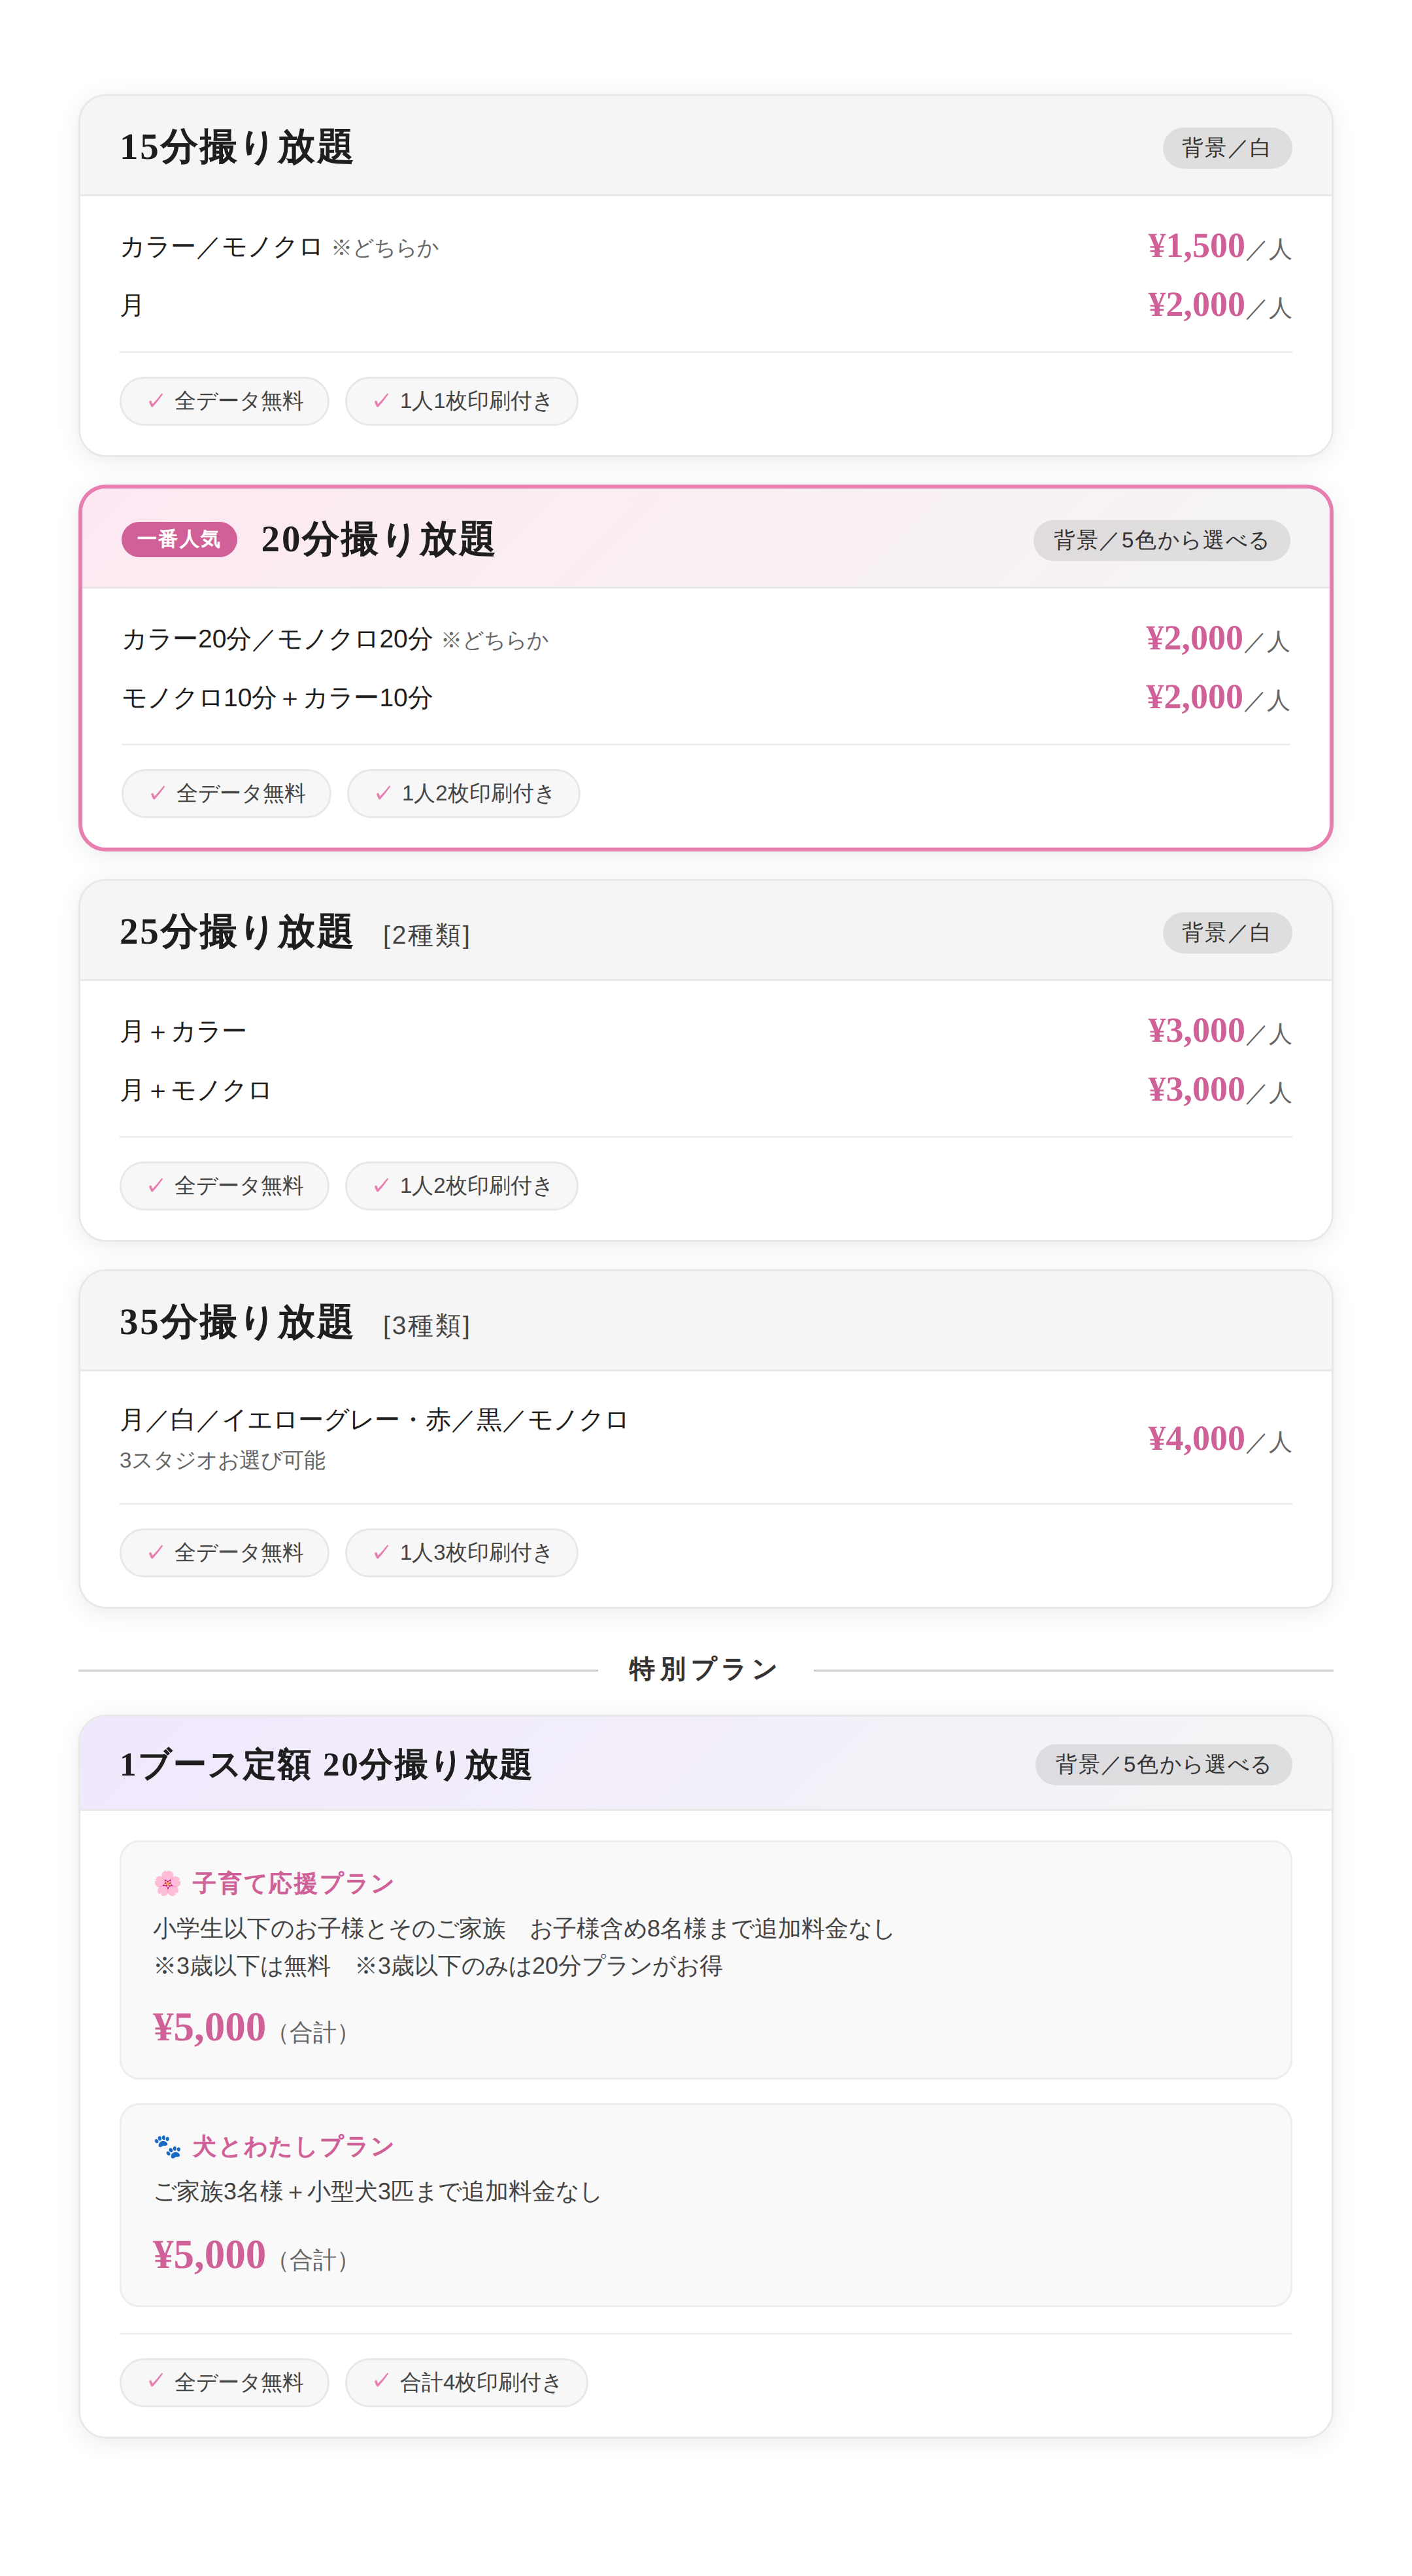Open the 35分撮り放題 plan heading
Image resolution: width=1412 pixels, height=2576 pixels.
[236, 1322]
